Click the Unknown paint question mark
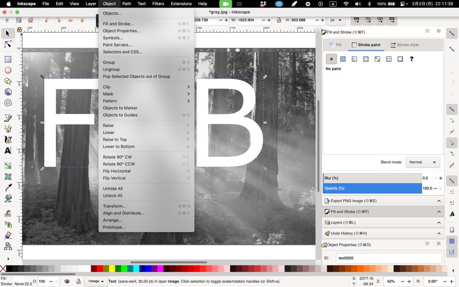The height and width of the screenshot is (287, 459). [x=412, y=59]
